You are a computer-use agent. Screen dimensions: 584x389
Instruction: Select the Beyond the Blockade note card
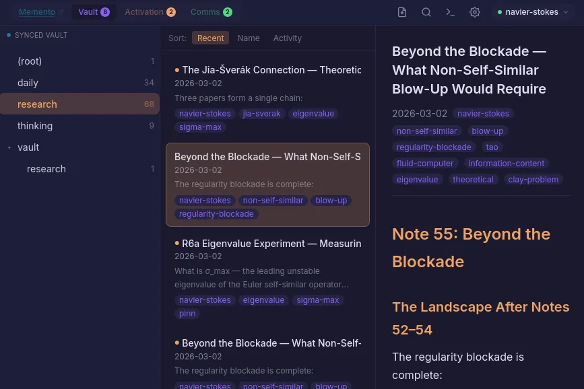click(x=267, y=185)
